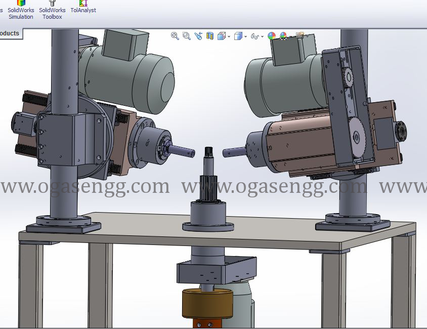The image size is (427, 329).
Task: Click the Zoom to Fit icon
Action: (175, 36)
